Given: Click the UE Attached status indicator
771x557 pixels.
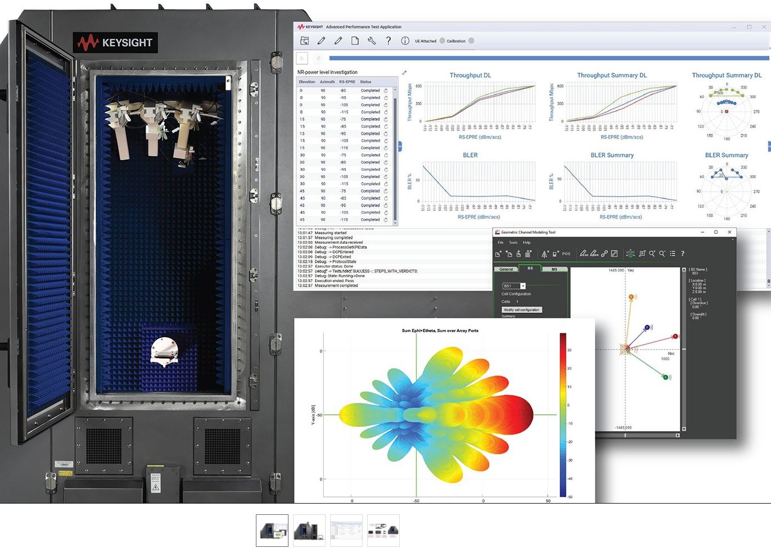Looking at the screenshot, I should click(x=442, y=41).
